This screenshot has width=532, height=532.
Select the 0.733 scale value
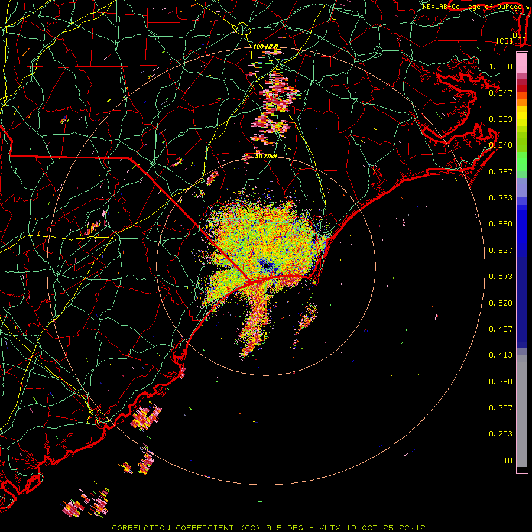[501, 198]
